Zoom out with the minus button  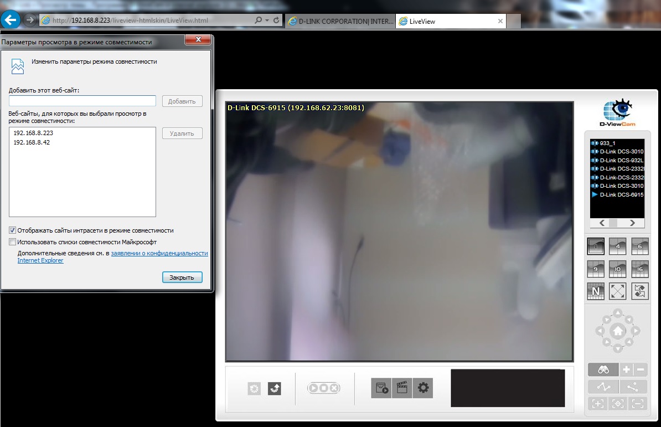click(x=641, y=369)
